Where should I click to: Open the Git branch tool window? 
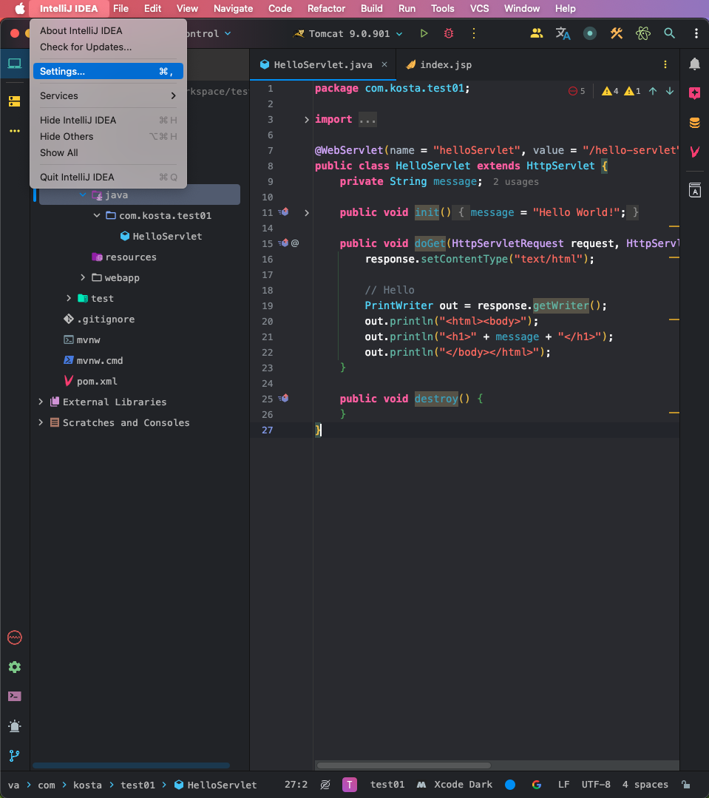pyautogui.click(x=15, y=756)
